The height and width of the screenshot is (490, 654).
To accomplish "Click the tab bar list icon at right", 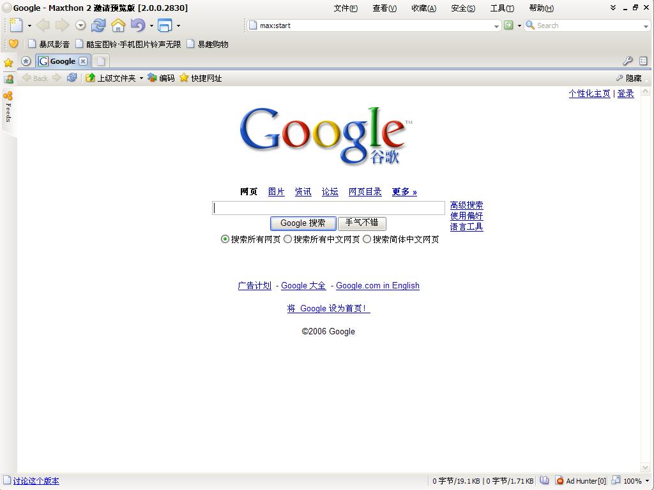I will [x=643, y=61].
